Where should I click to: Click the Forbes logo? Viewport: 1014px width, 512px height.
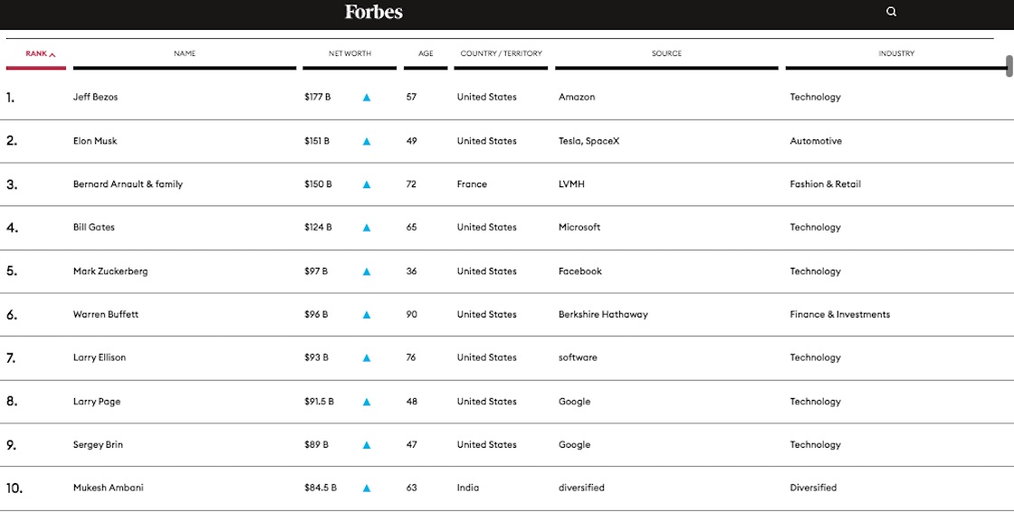[374, 12]
